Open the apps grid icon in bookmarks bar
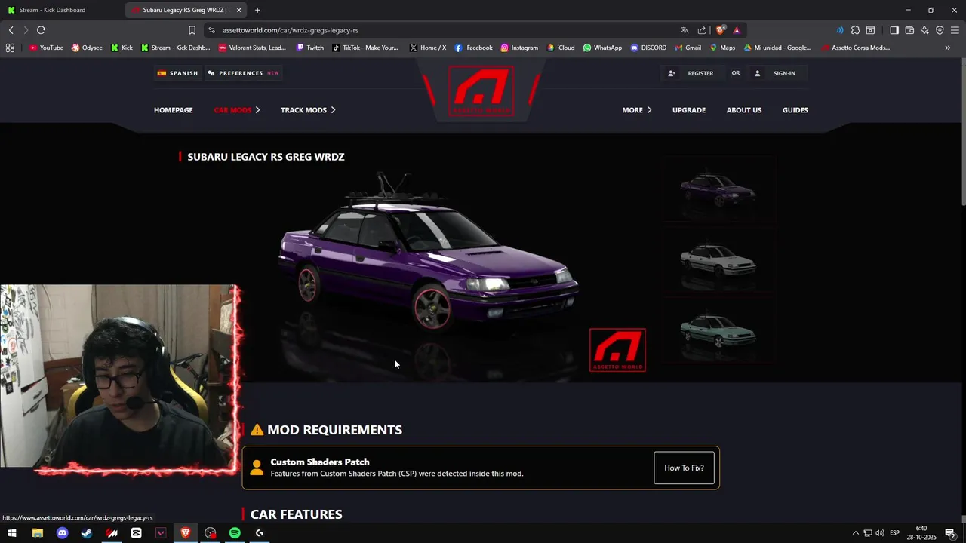The width and height of the screenshot is (966, 543). pos(10,48)
